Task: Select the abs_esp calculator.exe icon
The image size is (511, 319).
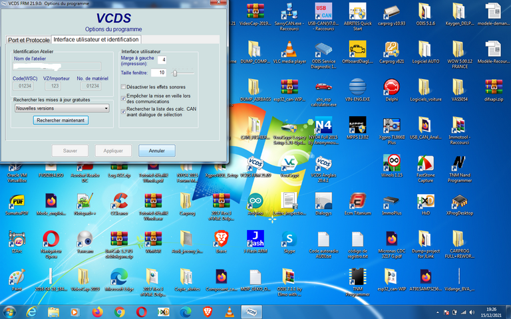Action: click(323, 93)
